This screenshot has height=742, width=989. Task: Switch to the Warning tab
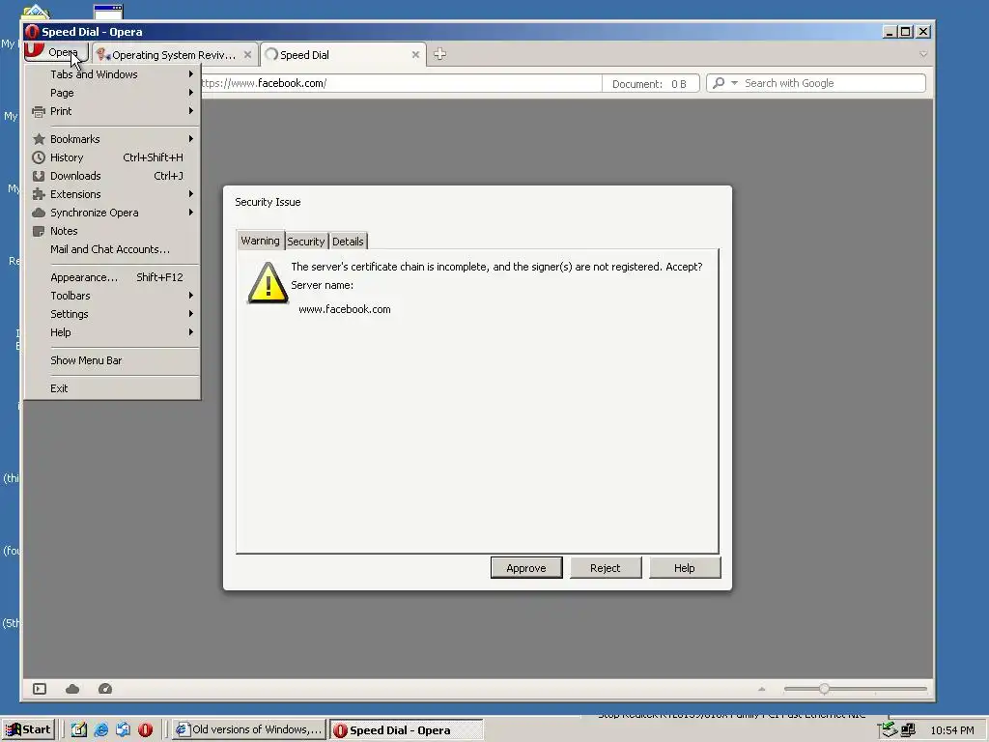coord(260,241)
